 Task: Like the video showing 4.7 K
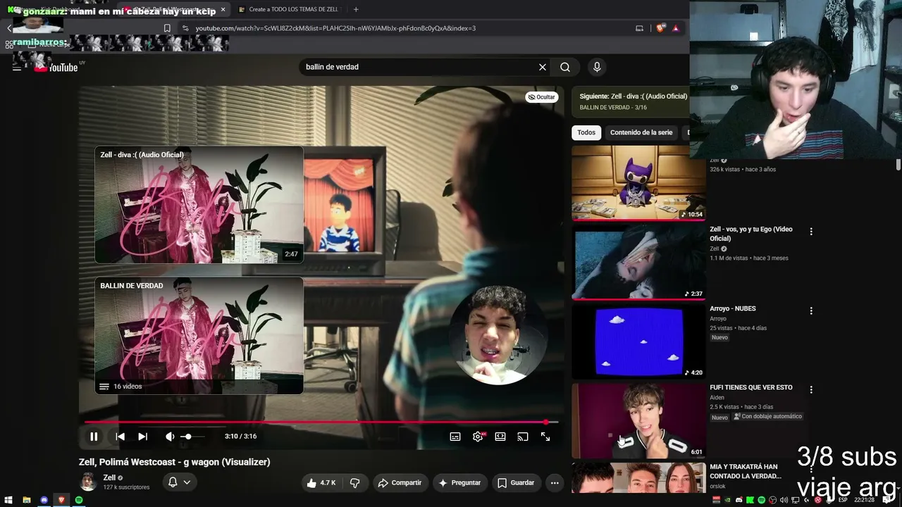point(321,483)
